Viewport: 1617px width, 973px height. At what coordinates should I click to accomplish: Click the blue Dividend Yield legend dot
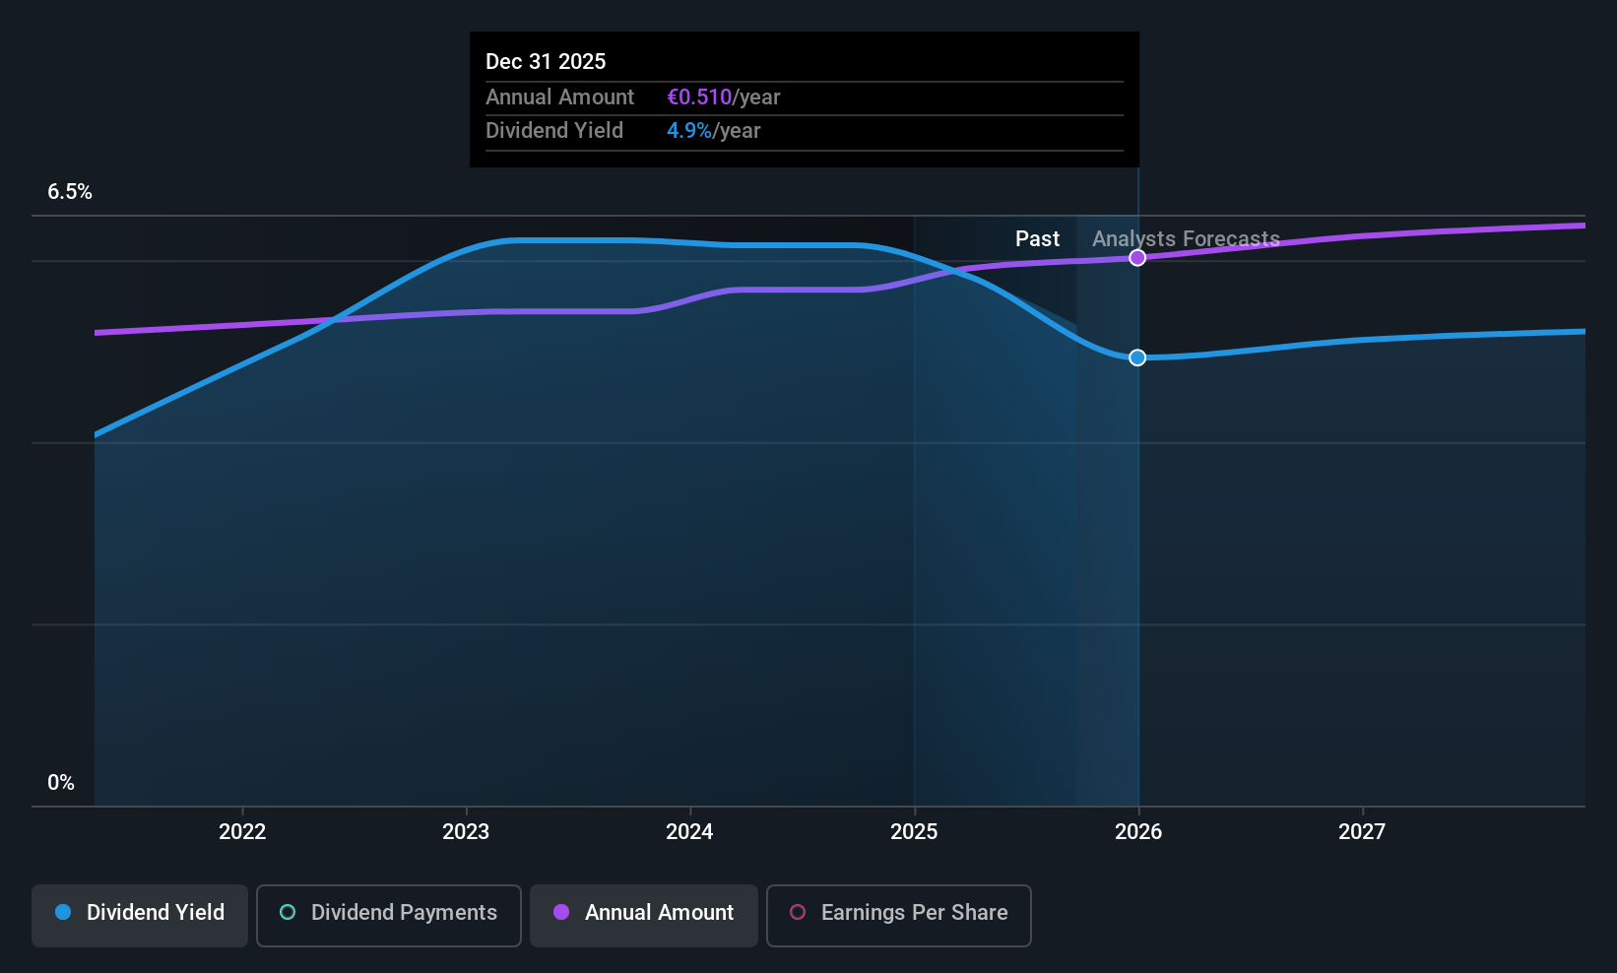tap(63, 912)
